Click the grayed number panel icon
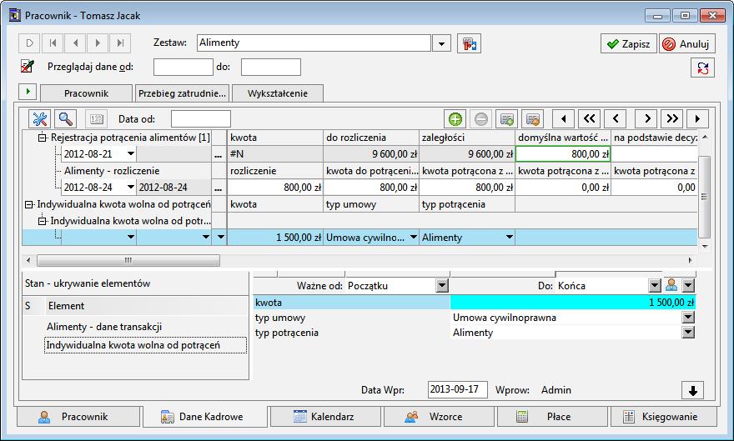 pos(97,118)
